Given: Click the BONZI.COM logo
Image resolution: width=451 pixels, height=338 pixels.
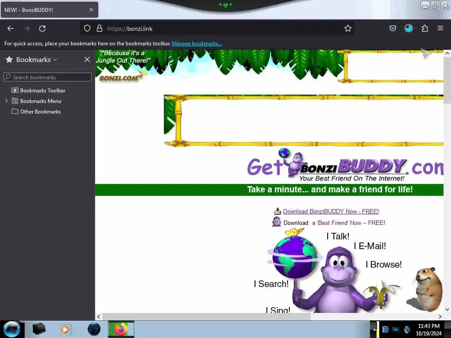Looking at the screenshot, I should [121, 78].
